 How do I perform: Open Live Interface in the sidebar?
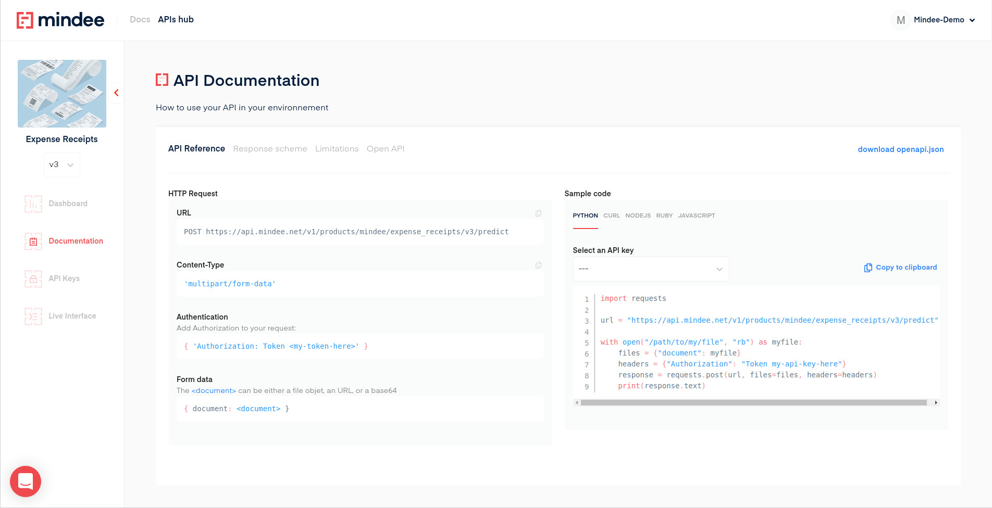[72, 316]
